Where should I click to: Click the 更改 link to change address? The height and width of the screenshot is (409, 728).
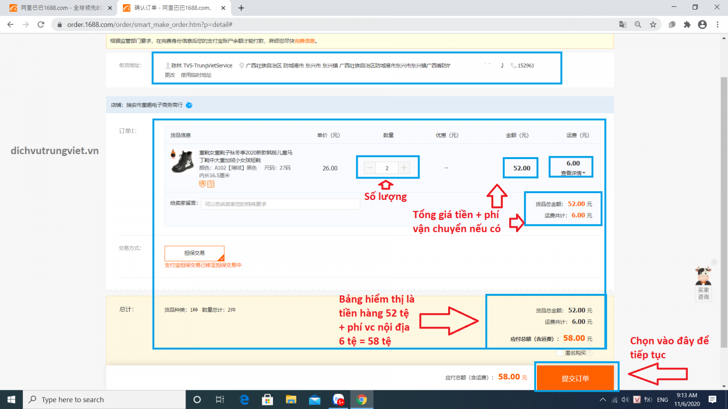coord(170,75)
